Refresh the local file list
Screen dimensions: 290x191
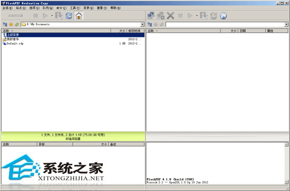pyautogui.click(x=69, y=16)
